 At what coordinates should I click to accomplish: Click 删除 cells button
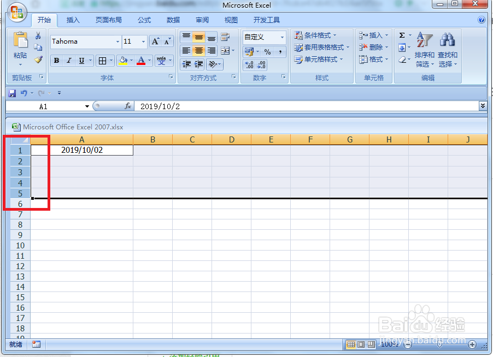click(x=373, y=47)
